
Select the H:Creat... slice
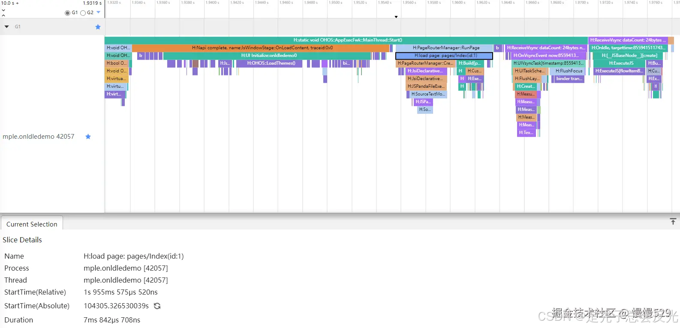526,86
